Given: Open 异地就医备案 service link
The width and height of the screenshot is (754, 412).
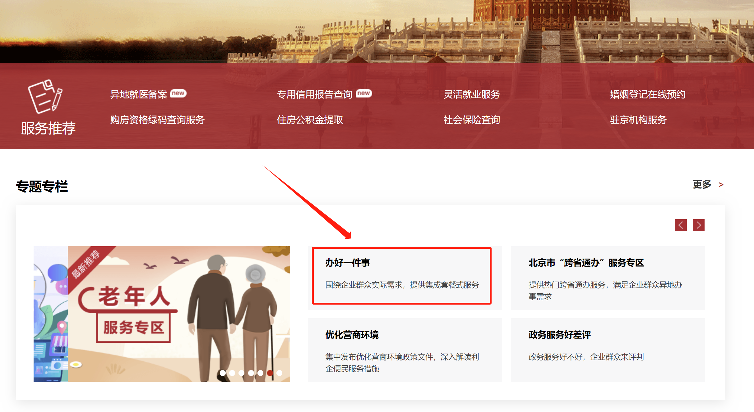Looking at the screenshot, I should pyautogui.click(x=139, y=94).
